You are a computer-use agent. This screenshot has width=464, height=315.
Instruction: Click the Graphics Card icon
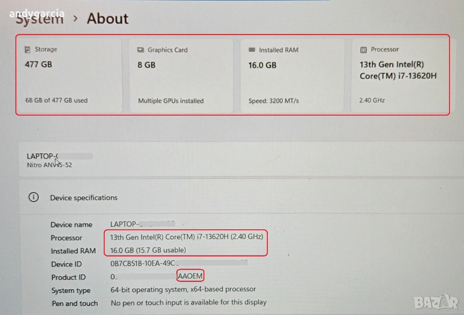pyautogui.click(x=140, y=50)
